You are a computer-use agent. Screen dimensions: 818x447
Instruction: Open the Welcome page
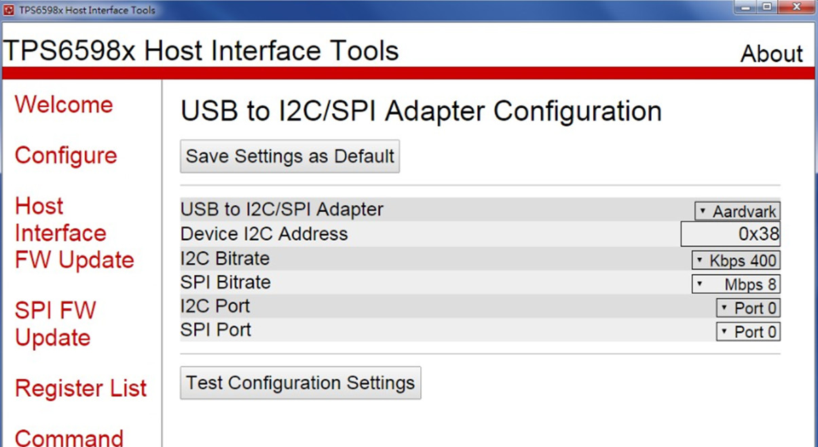tap(64, 104)
